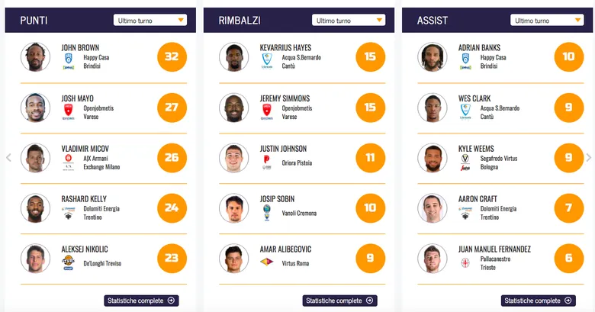Go to previous stats with left arrow
The image size is (595, 312).
pos(8,158)
